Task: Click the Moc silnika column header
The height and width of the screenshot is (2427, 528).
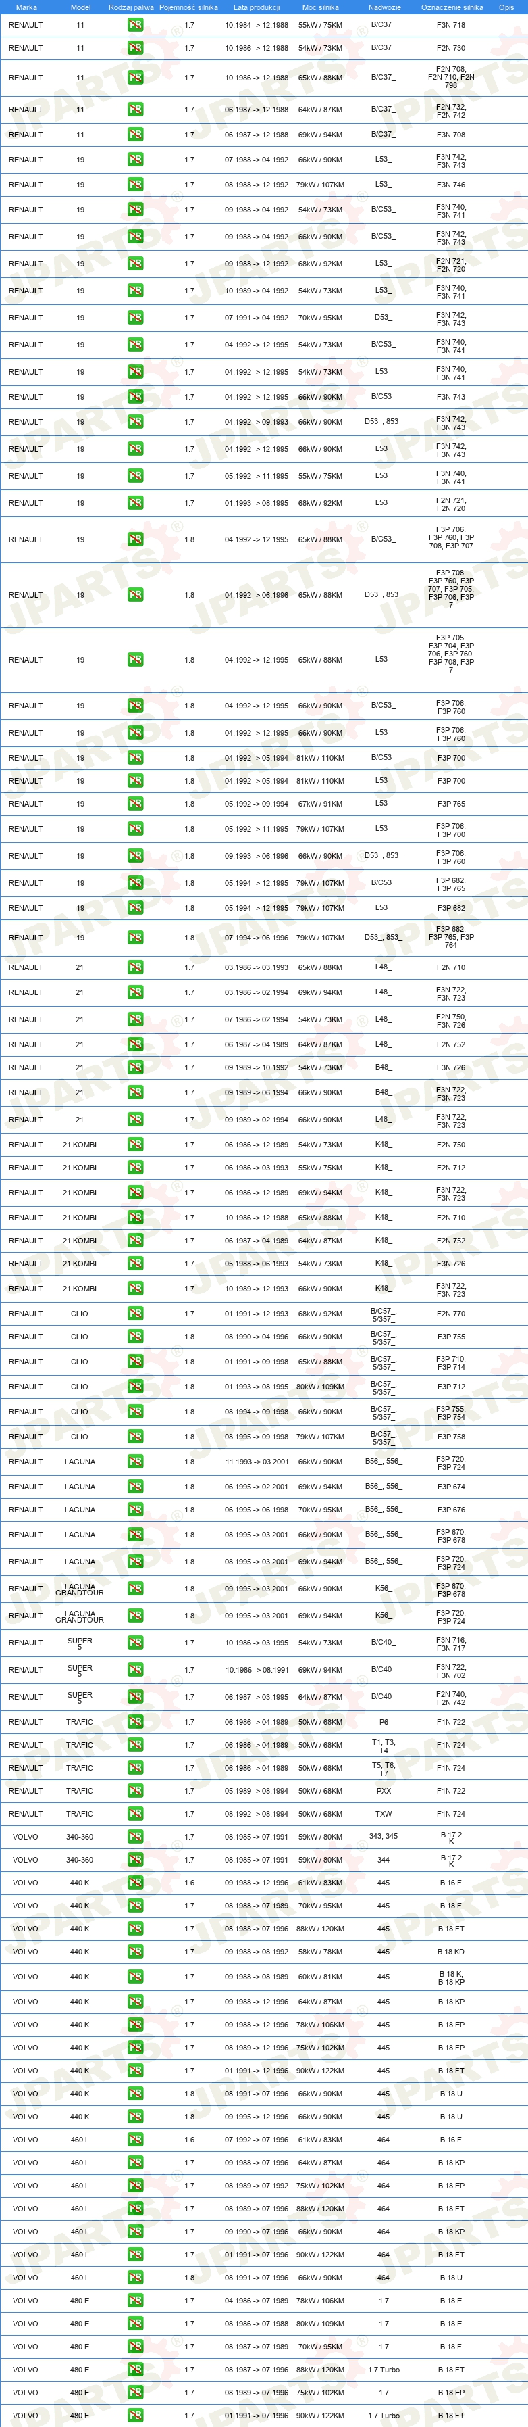Action: pyautogui.click(x=320, y=7)
